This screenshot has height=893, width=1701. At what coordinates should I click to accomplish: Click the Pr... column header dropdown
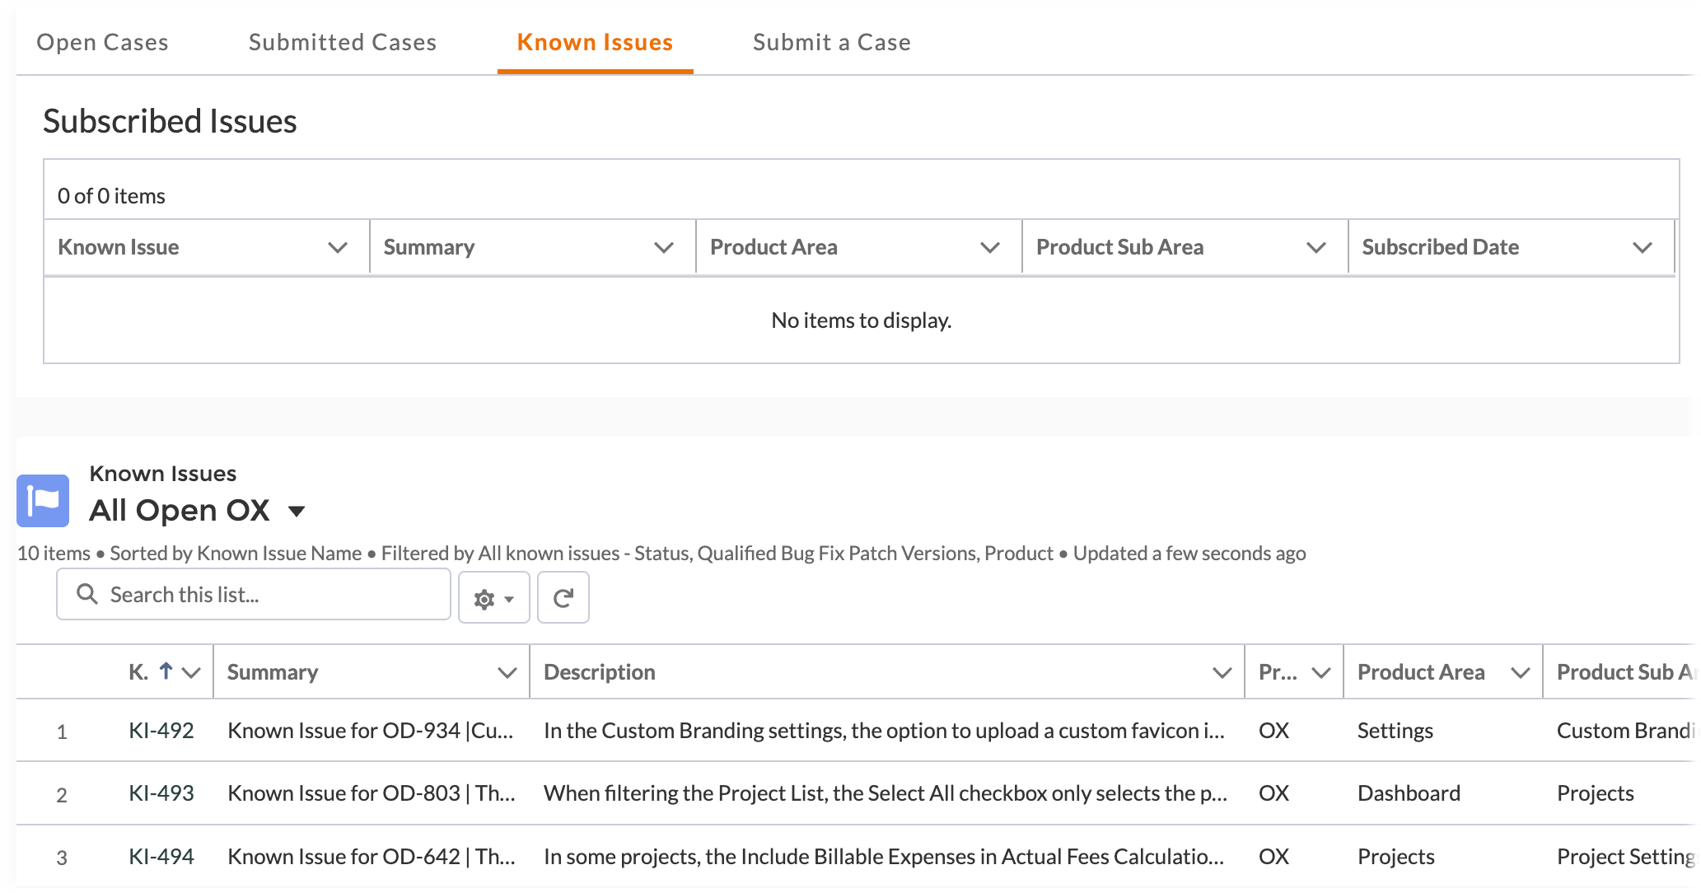coord(1320,673)
